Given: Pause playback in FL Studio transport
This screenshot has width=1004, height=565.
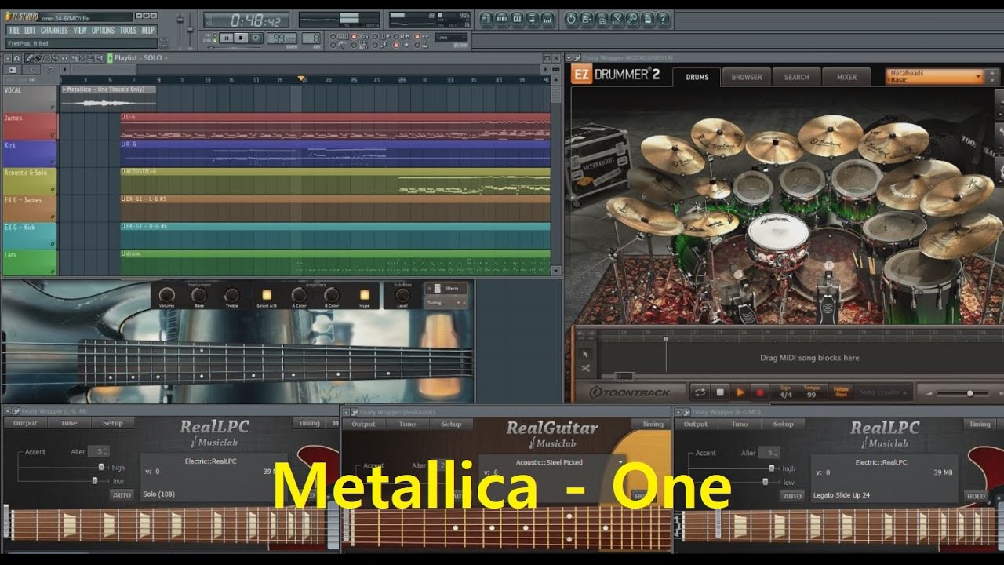Looking at the screenshot, I should [226, 38].
